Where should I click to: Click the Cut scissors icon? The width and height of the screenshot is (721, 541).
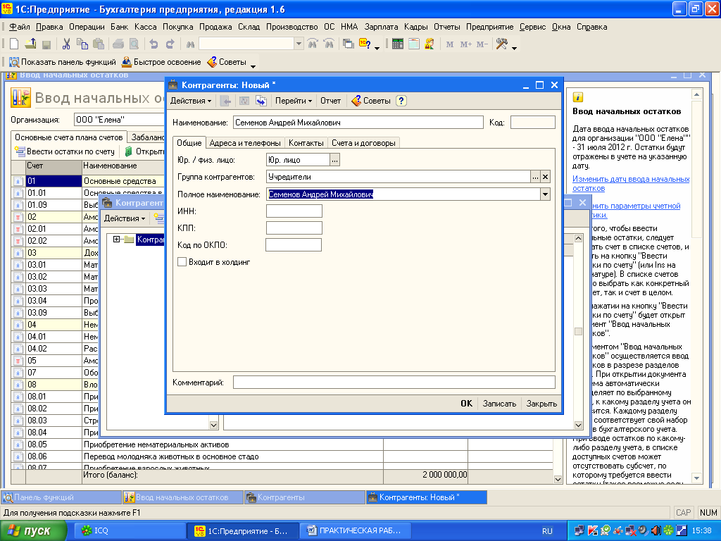coord(66,44)
